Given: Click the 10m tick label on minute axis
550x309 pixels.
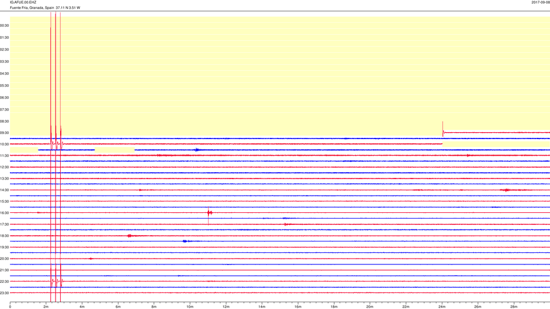Looking at the screenshot, I should (190, 307).
